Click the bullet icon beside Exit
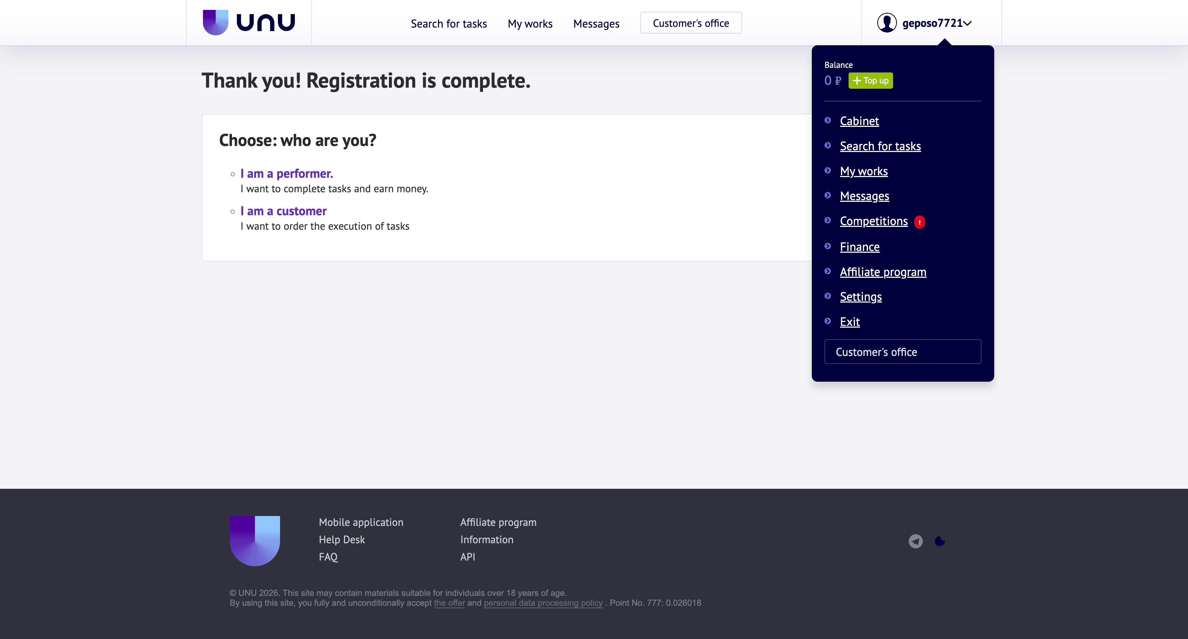This screenshot has width=1188, height=639. [828, 321]
